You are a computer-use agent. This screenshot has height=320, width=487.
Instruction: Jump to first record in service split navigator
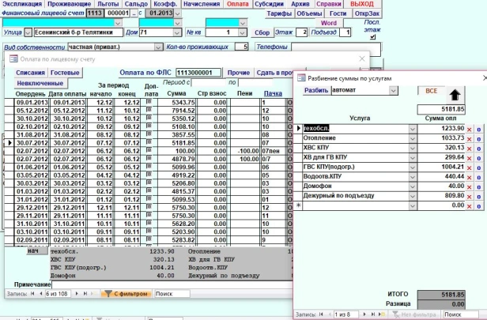pyautogui.click(x=322, y=314)
